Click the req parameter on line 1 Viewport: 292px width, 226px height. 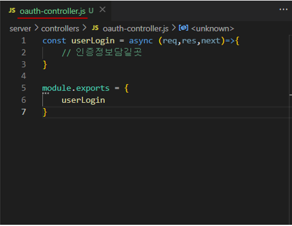click(170, 41)
